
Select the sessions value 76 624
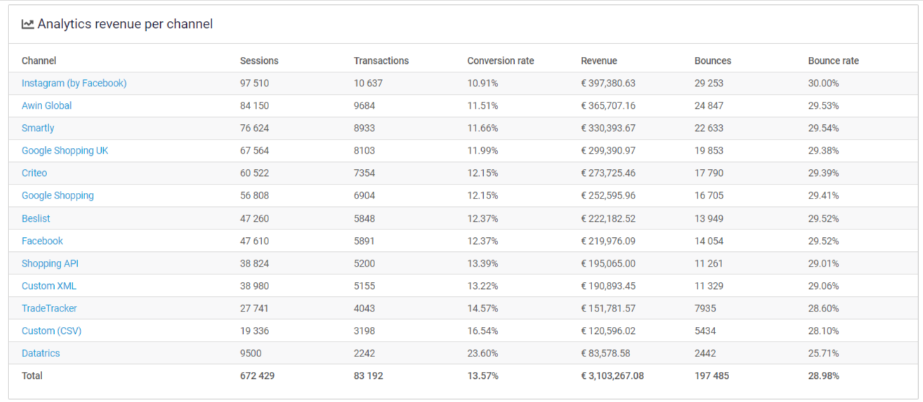pos(254,128)
